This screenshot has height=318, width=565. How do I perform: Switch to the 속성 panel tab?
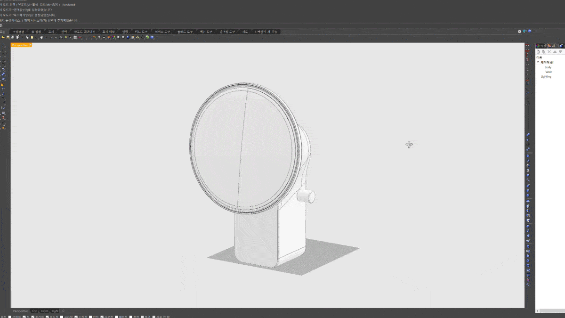(541, 46)
